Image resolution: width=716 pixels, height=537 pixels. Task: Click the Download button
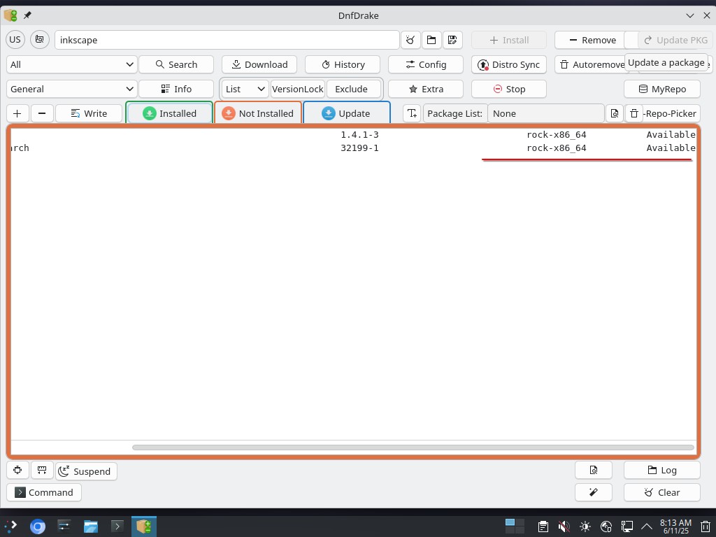tap(259, 64)
